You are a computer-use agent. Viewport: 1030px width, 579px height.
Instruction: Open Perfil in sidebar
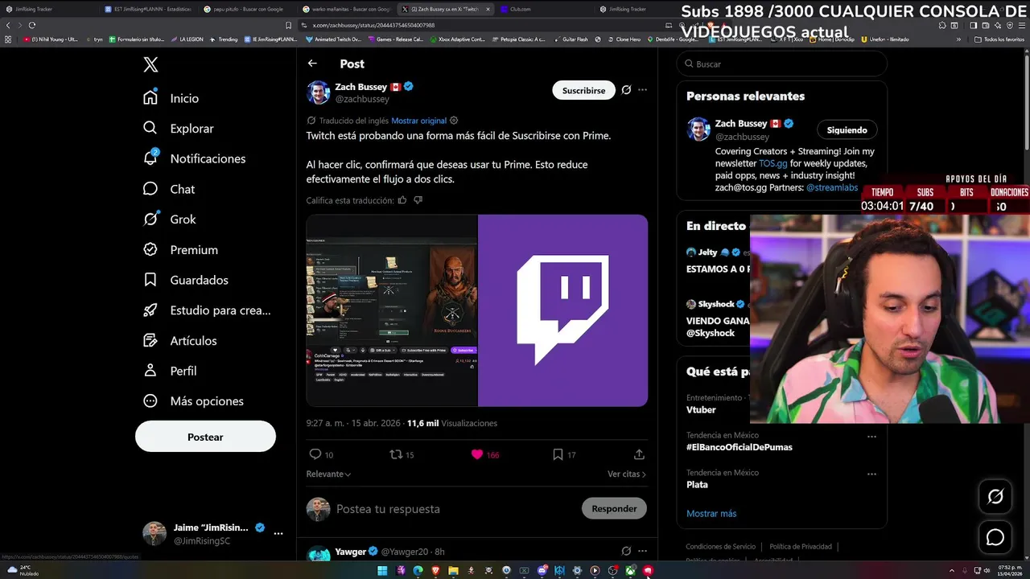pos(169,371)
